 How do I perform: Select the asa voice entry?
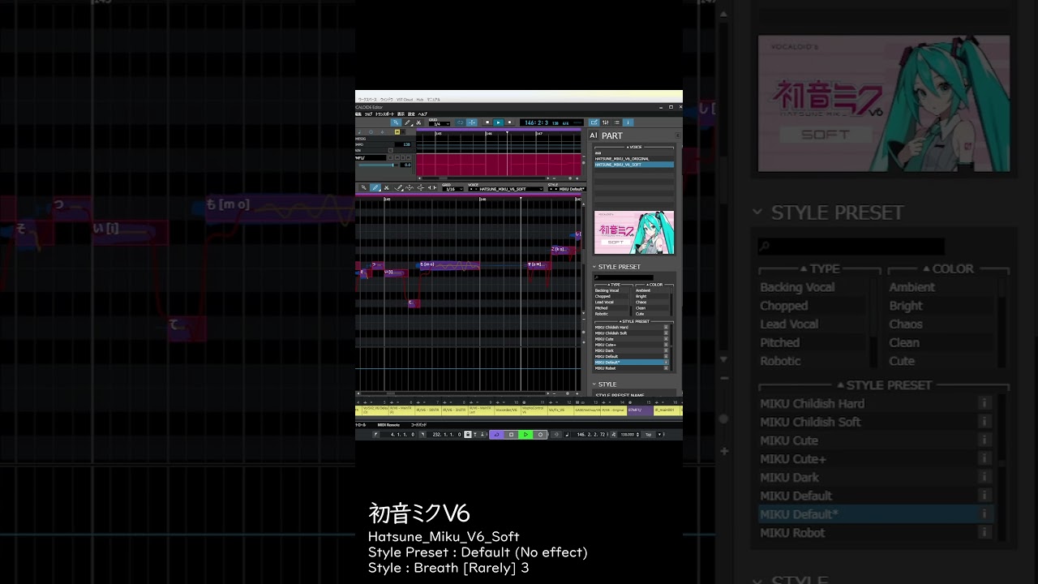633,152
